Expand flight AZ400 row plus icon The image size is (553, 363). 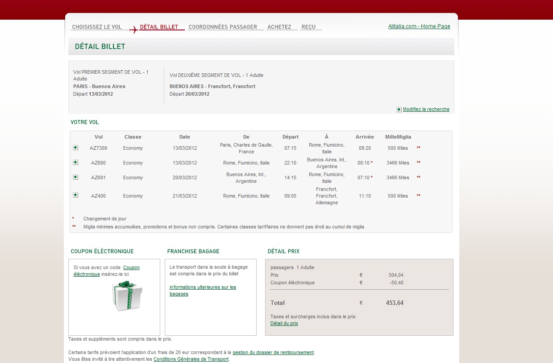[75, 195]
